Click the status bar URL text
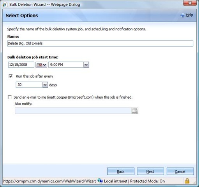199x187 pixels. pyautogui.click(x=49, y=181)
